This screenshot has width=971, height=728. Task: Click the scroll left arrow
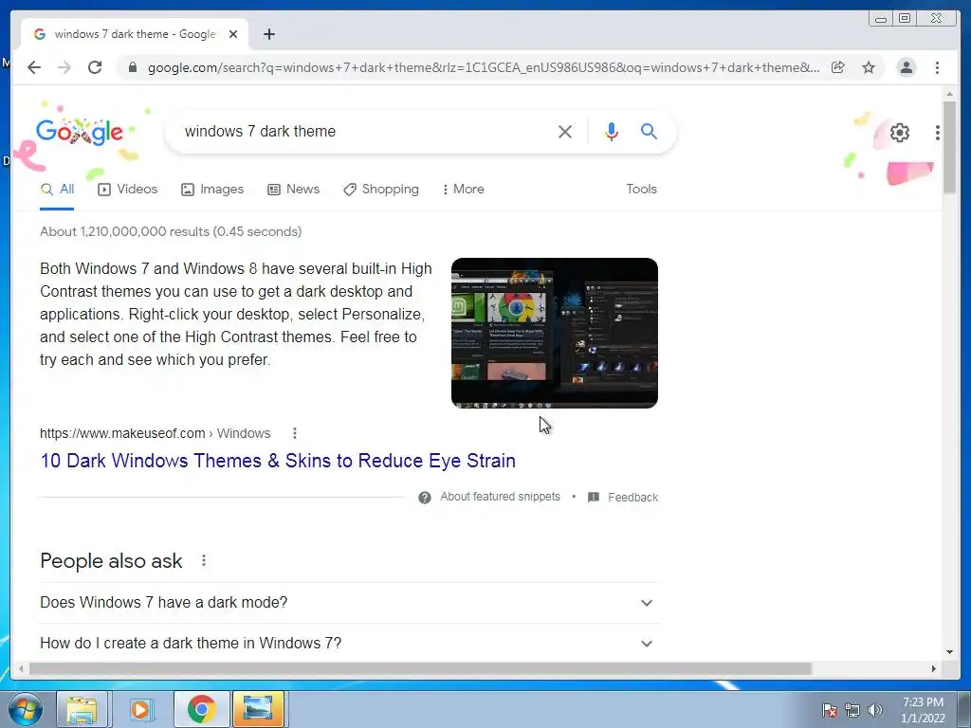21,668
